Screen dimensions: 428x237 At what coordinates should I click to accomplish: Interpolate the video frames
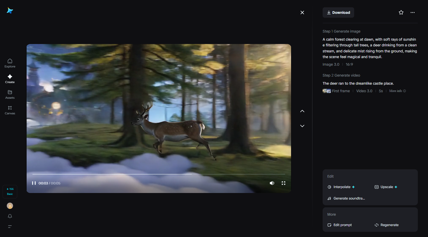[341, 187]
